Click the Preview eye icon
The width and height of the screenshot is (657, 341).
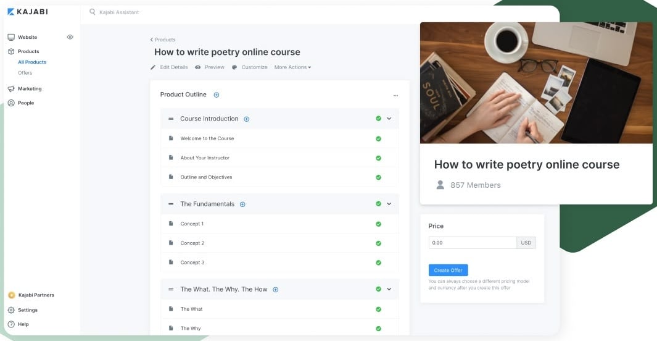click(198, 67)
